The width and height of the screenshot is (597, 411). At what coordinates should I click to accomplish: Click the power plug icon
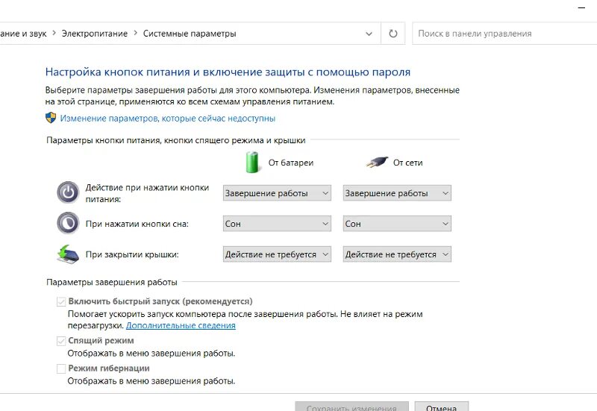[x=377, y=163]
